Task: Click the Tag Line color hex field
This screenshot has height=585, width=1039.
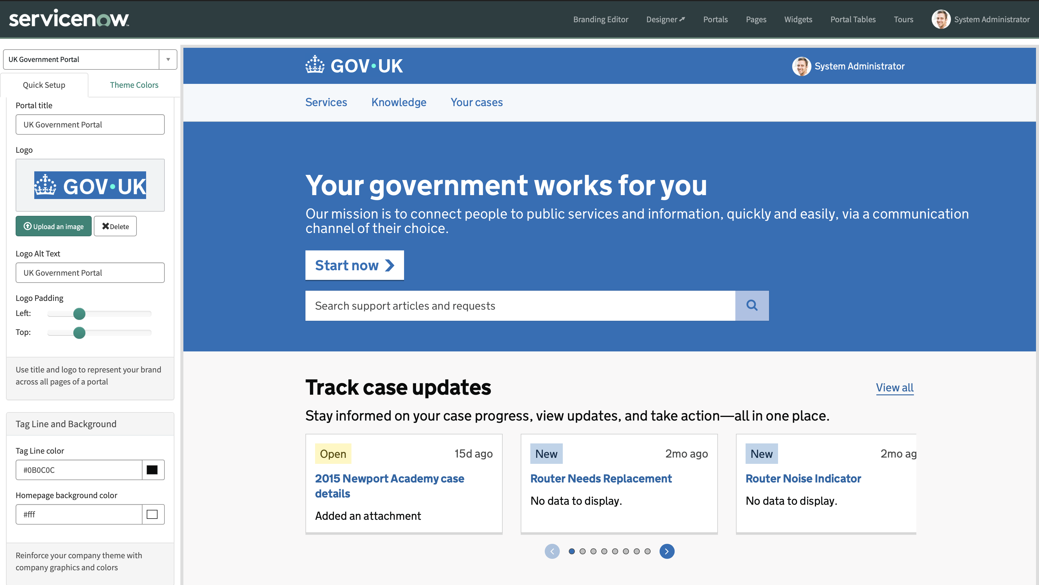Action: click(79, 470)
